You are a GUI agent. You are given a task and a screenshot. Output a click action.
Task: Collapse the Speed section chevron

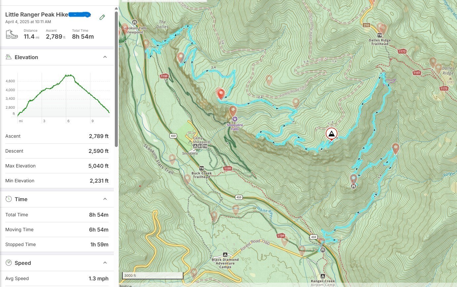click(105, 263)
